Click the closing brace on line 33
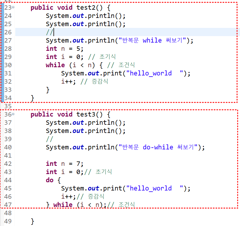240x226 pixels. (48, 90)
